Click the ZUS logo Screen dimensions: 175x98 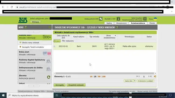coord(23,20)
